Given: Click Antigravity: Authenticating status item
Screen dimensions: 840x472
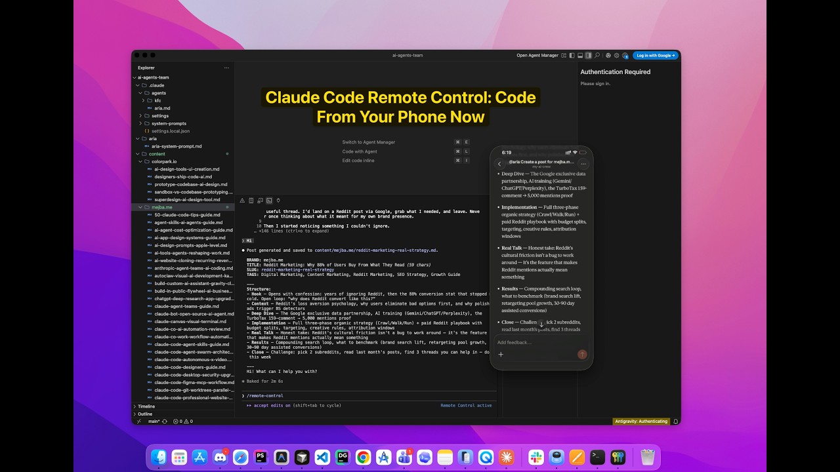Looking at the screenshot, I should pyautogui.click(x=641, y=422).
